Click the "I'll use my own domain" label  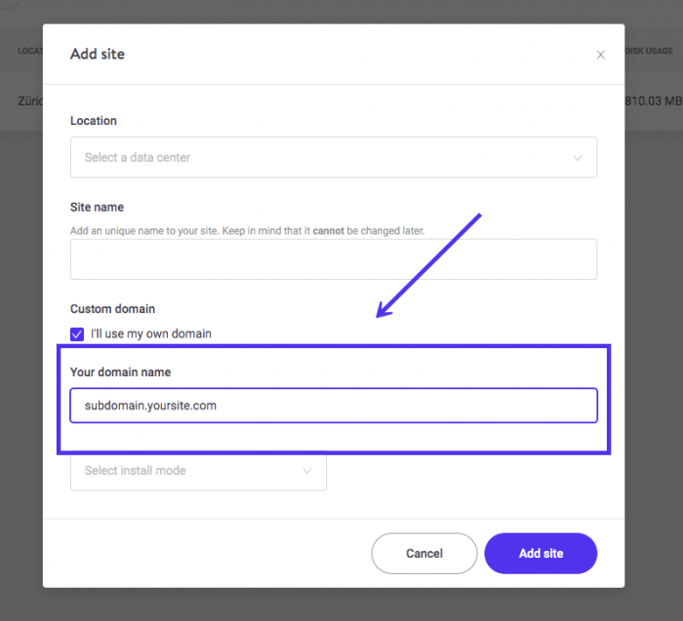151,333
